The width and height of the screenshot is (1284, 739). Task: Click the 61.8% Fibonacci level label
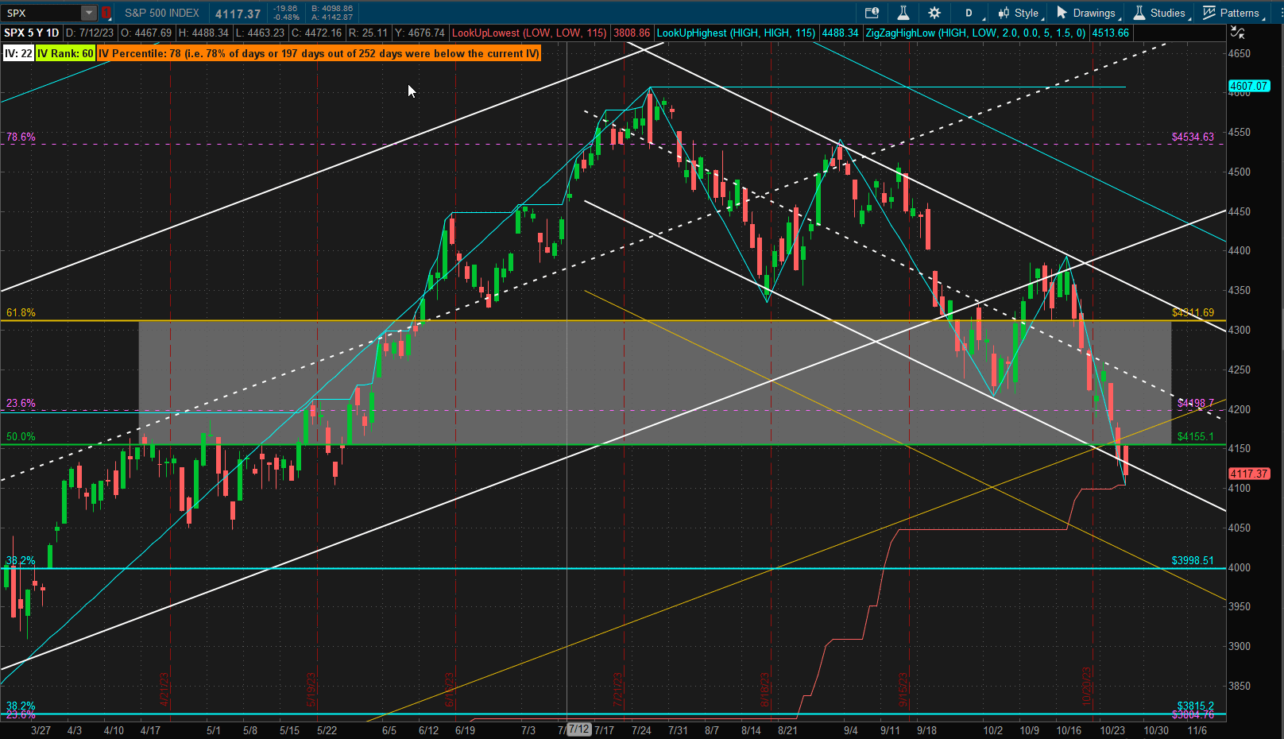tap(21, 312)
